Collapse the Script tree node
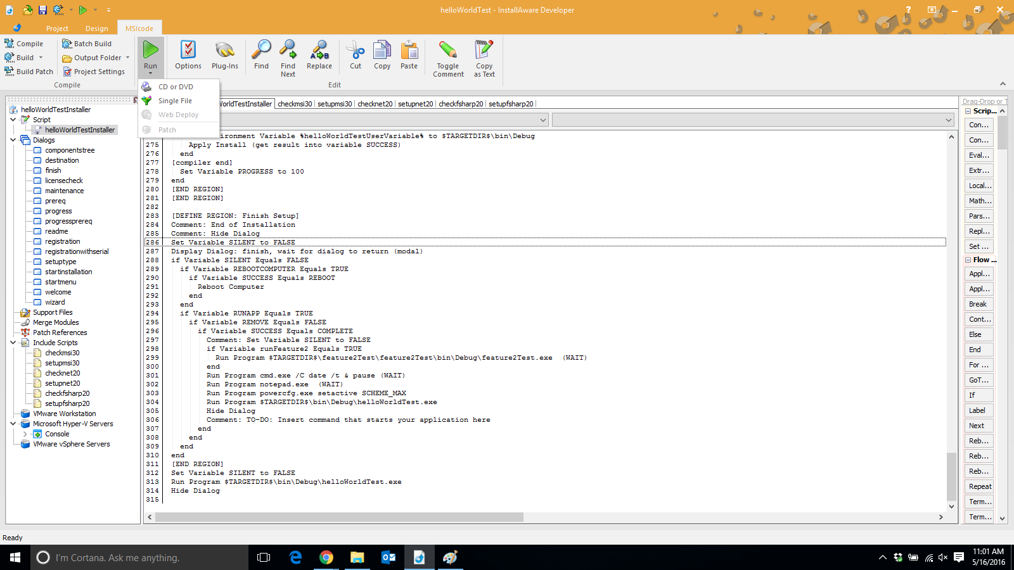This screenshot has width=1014, height=570. 13,120
